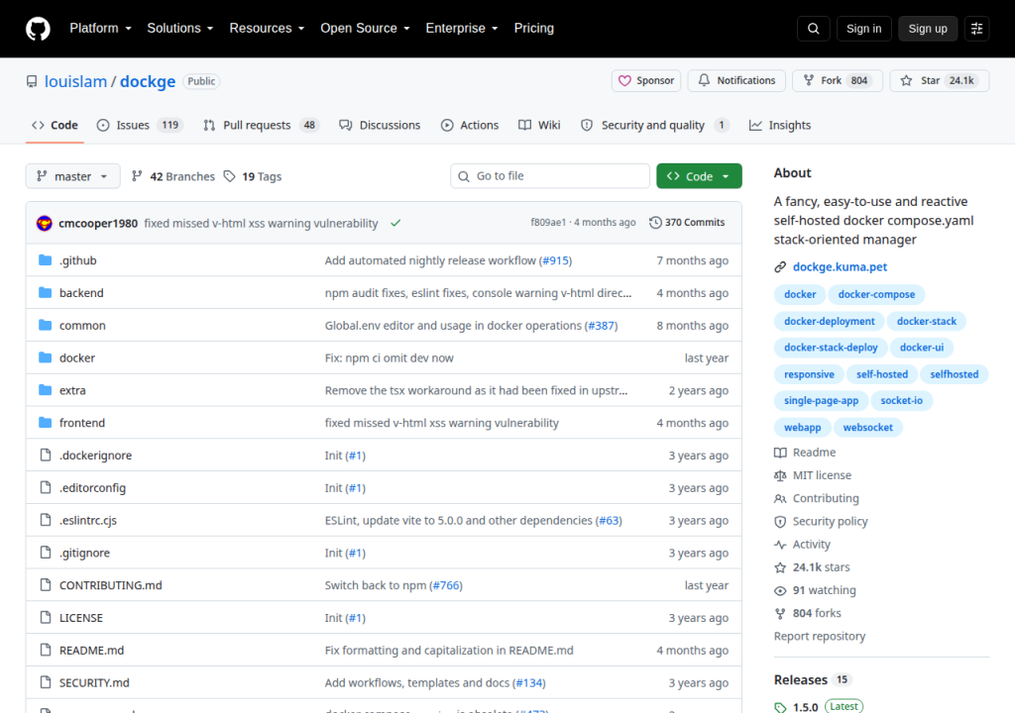Click the frontend folder icon
The image size is (1015, 713).
tap(45, 423)
